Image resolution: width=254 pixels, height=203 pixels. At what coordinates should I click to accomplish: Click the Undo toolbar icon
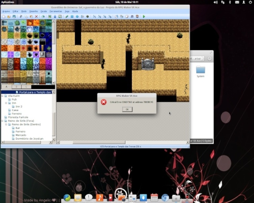43,17
